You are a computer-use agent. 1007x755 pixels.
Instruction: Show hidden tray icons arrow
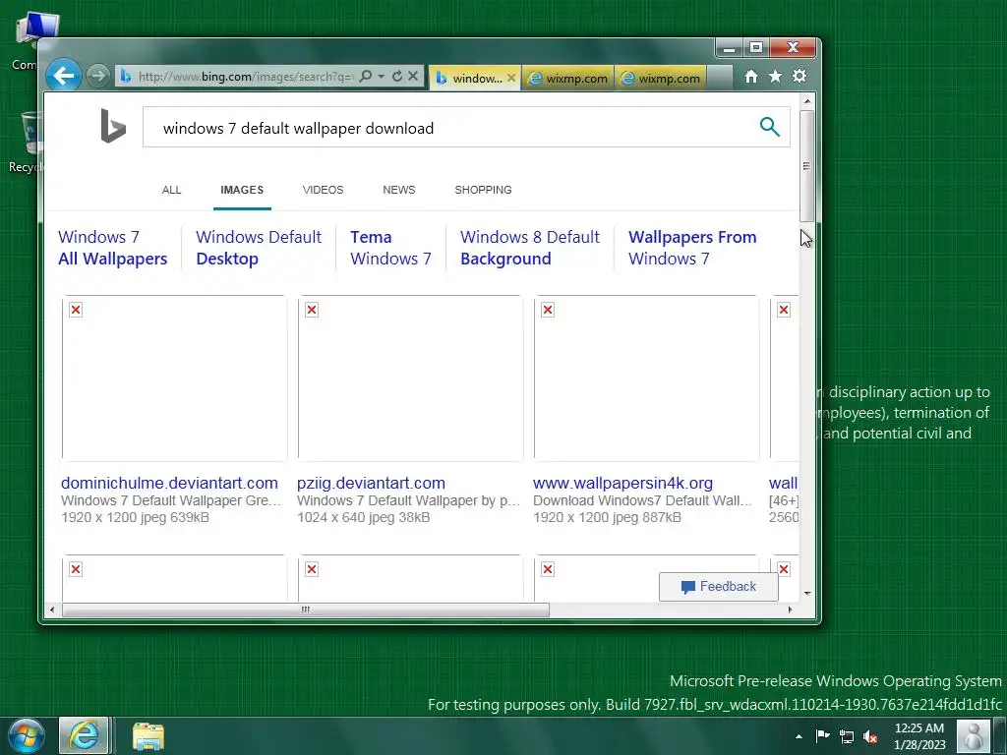coord(799,737)
